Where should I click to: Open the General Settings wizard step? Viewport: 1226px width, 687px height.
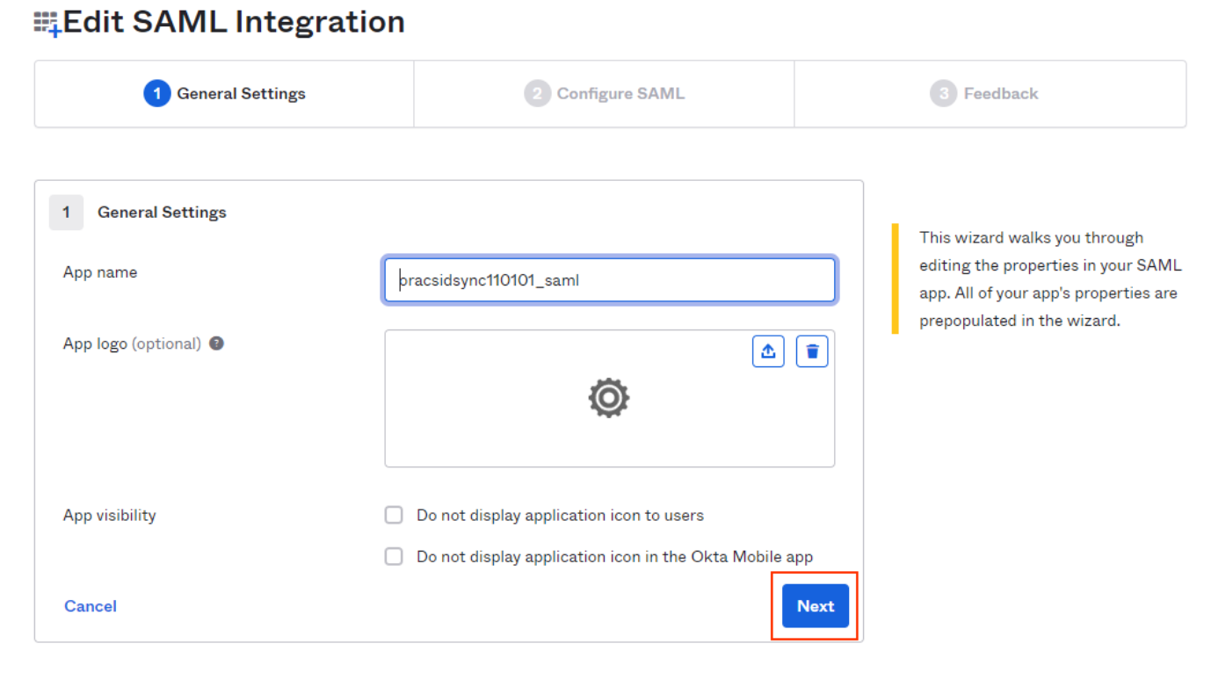click(x=224, y=94)
